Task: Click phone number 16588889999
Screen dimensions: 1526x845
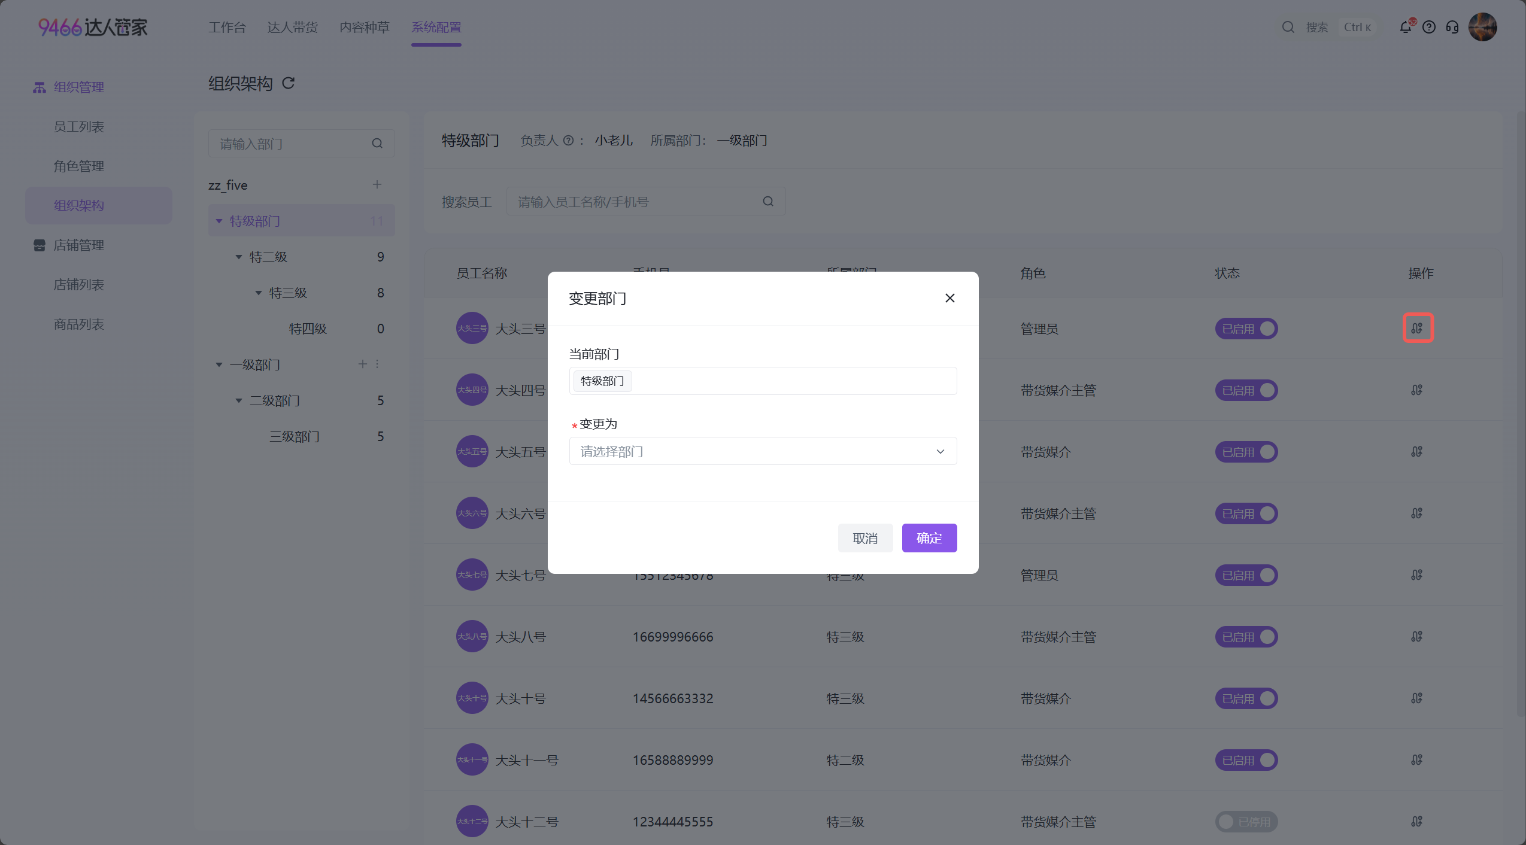Action: [673, 760]
